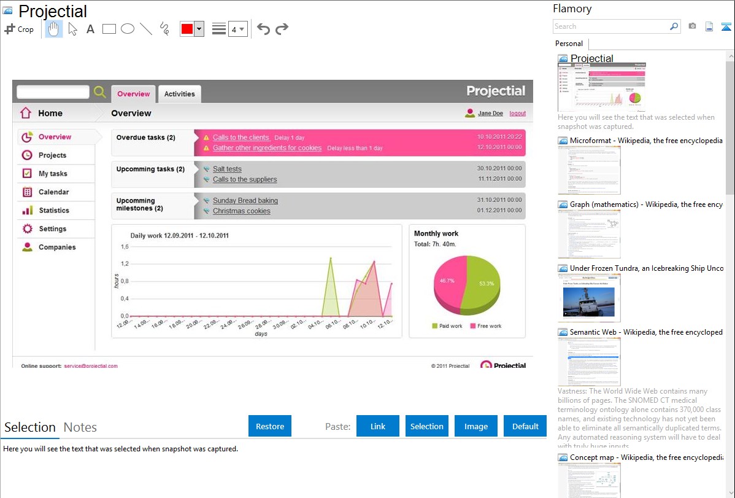Click the Paste Link button
735x498 pixels.
(x=378, y=426)
